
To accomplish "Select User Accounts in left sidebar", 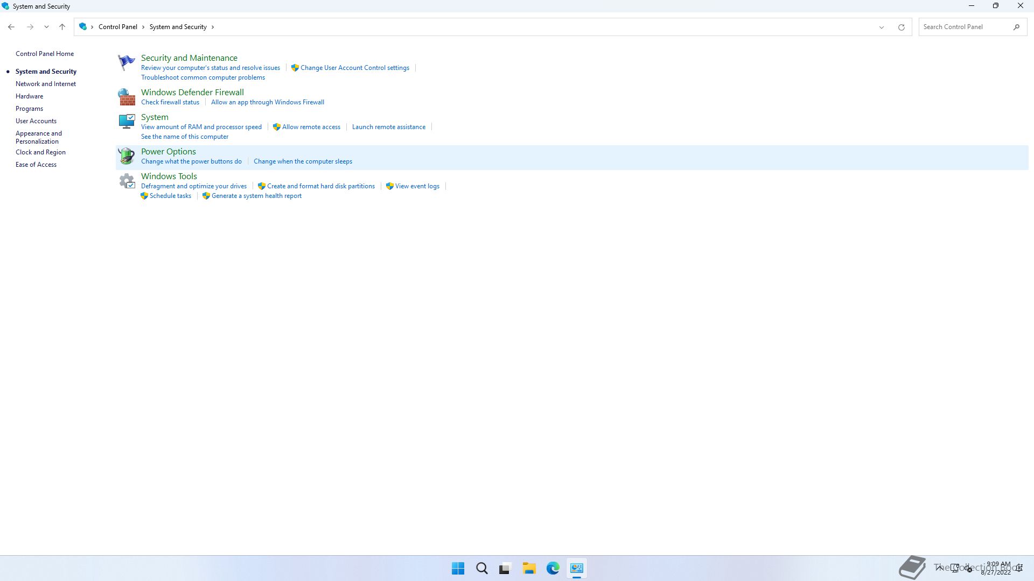I will pyautogui.click(x=36, y=121).
